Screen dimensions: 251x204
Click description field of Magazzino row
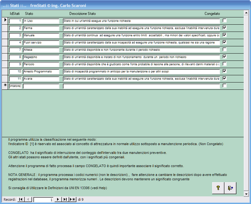tap(141, 57)
